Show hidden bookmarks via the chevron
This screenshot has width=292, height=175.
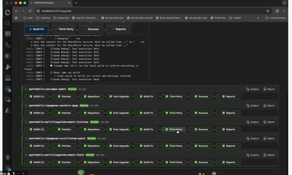pyautogui.click(x=258, y=18)
